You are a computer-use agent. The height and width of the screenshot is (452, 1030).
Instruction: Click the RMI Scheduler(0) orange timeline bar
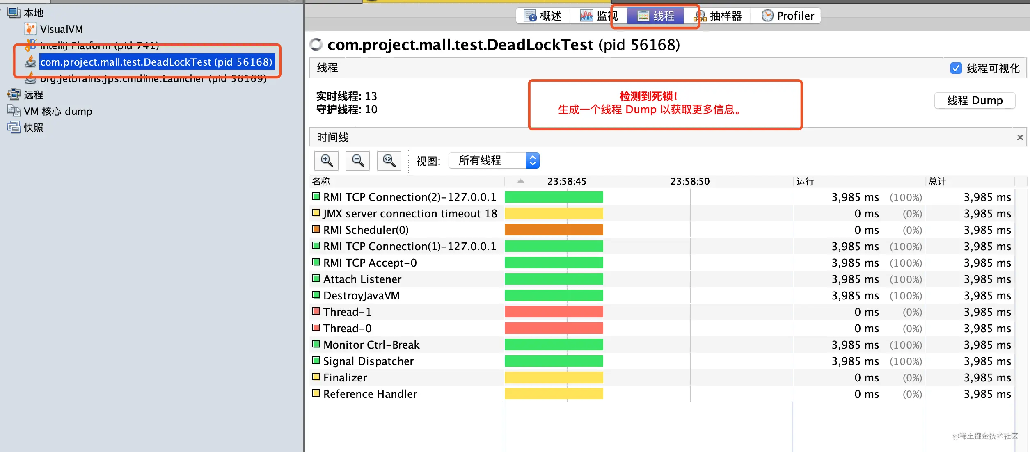pyautogui.click(x=554, y=230)
